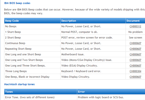Open CH000607 link for Motherboard issue
The height and width of the screenshot is (100, 145).
point(135,54)
